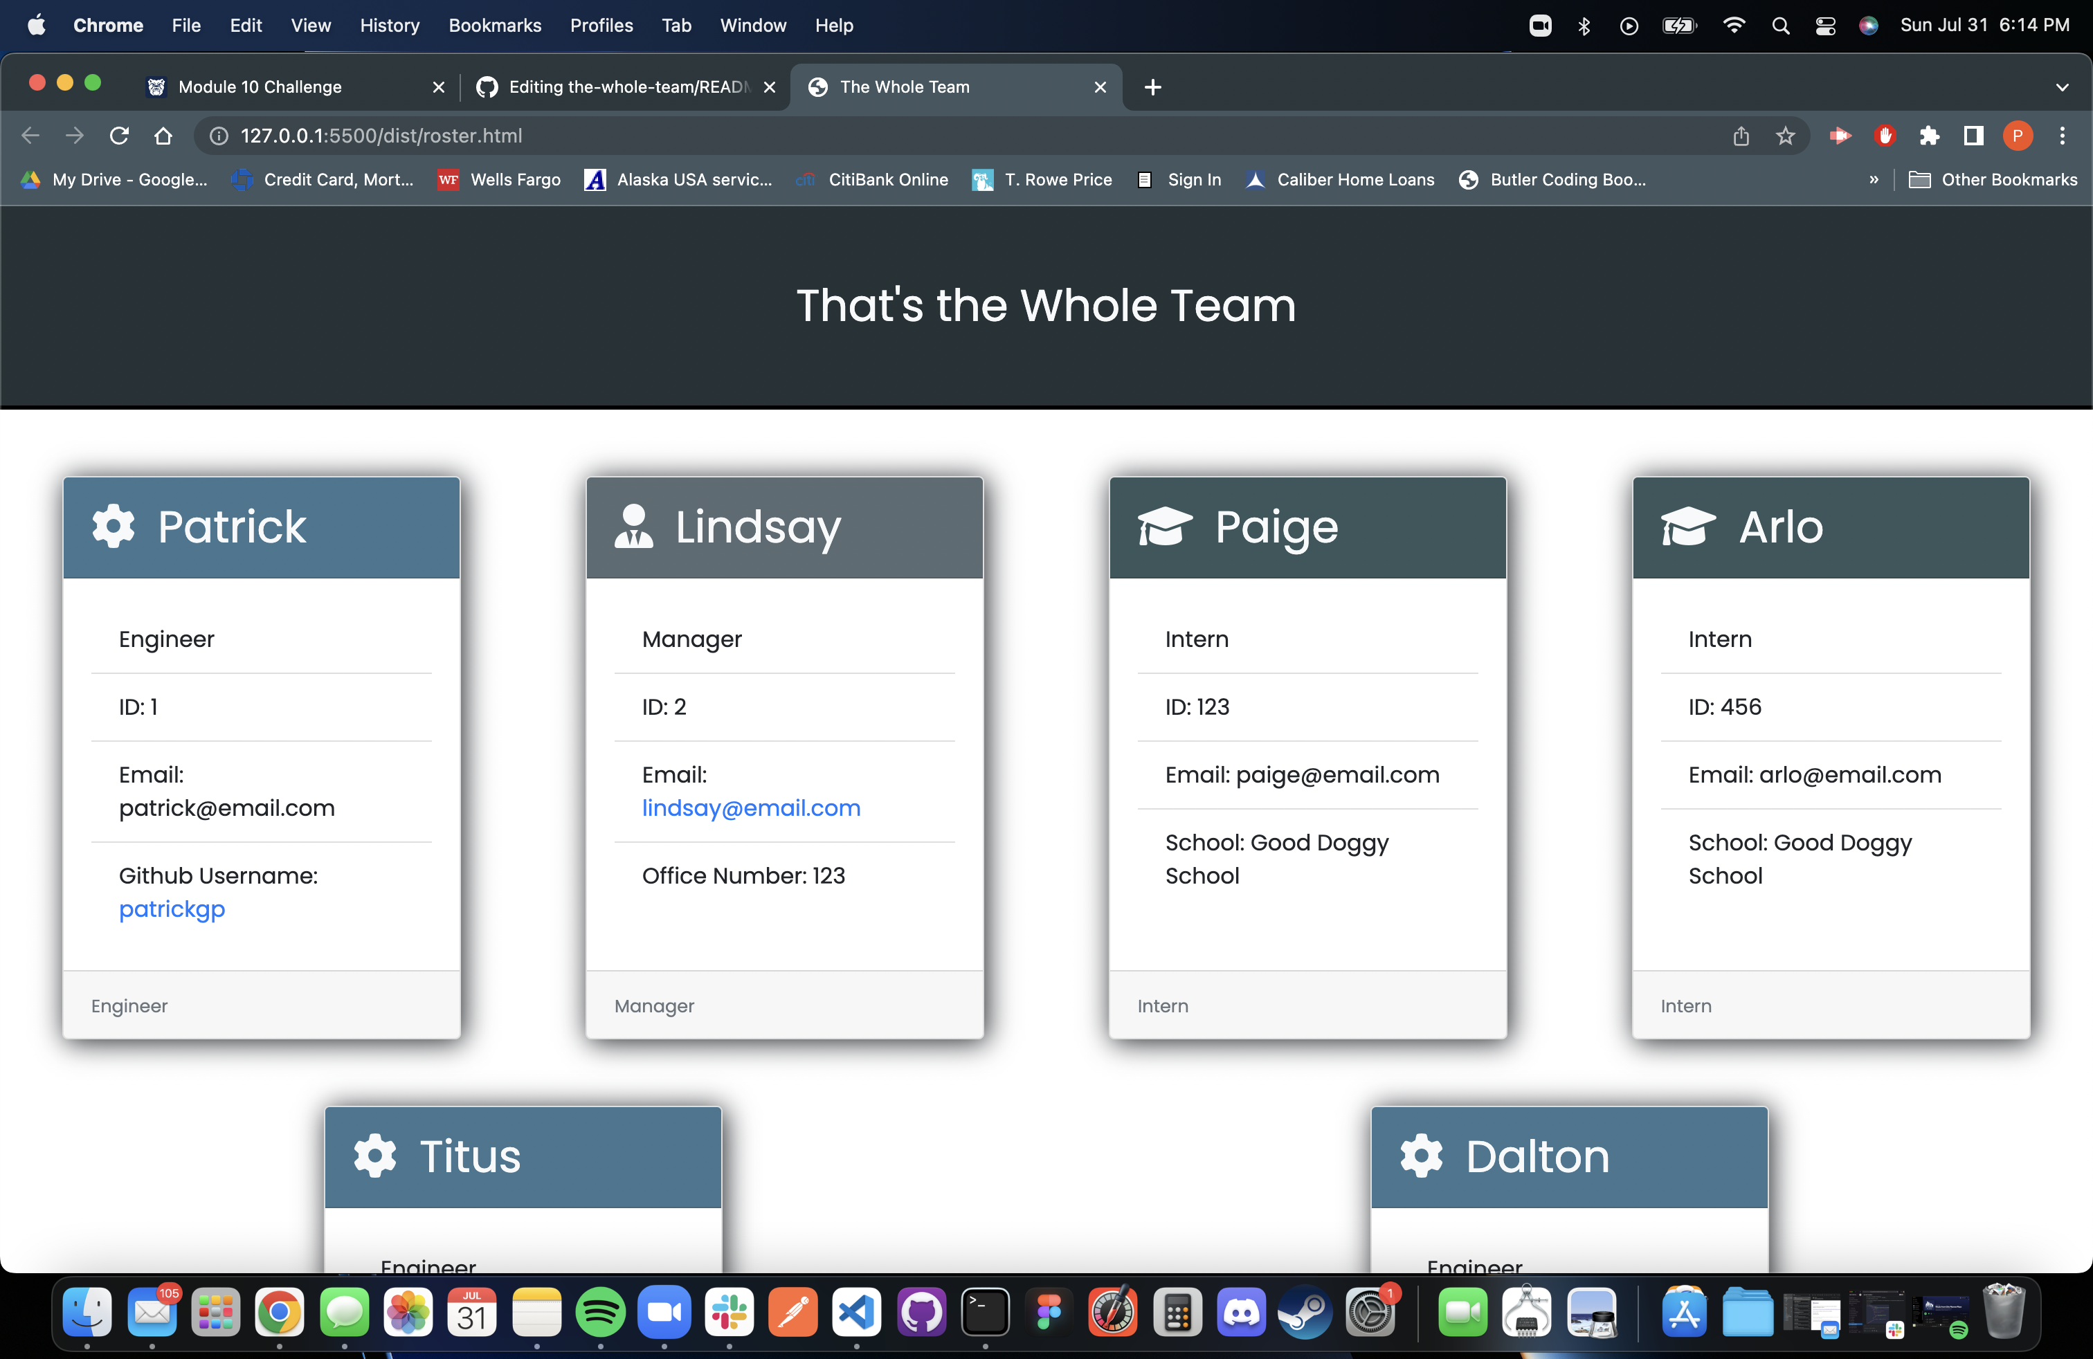Close the Module 10 Challenge tab
Image resolution: width=2093 pixels, height=1359 pixels.
click(x=439, y=87)
